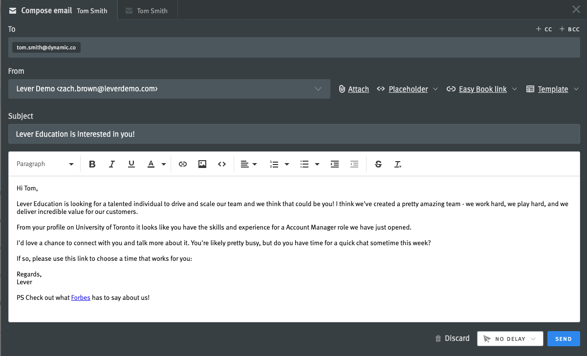This screenshot has height=356, width=587.
Task: Increase indent of paragraph
Action: click(335, 164)
